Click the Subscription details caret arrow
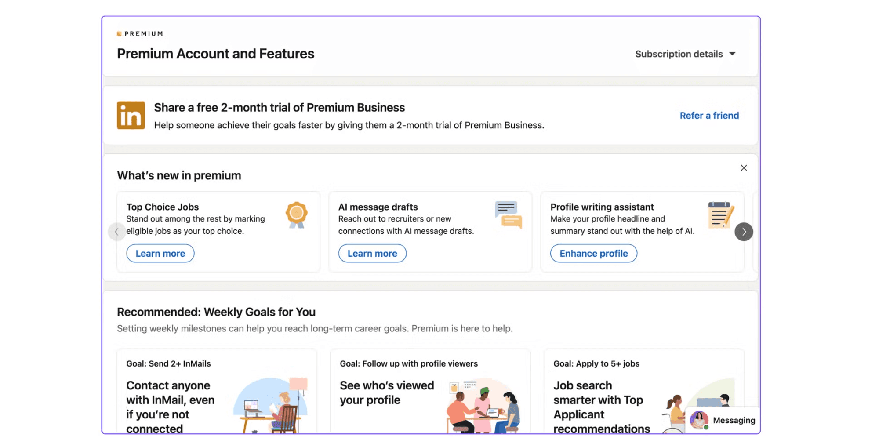The image size is (879, 447). coord(732,54)
